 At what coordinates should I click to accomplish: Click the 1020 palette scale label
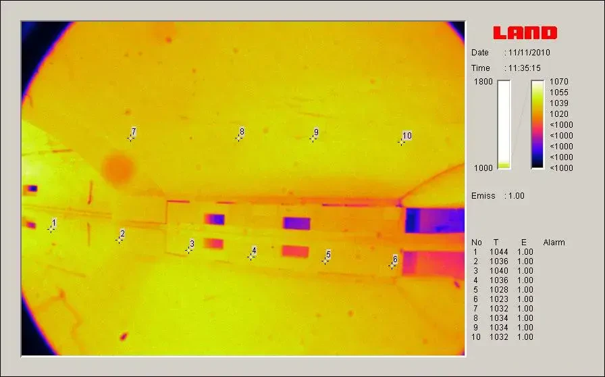(x=558, y=114)
